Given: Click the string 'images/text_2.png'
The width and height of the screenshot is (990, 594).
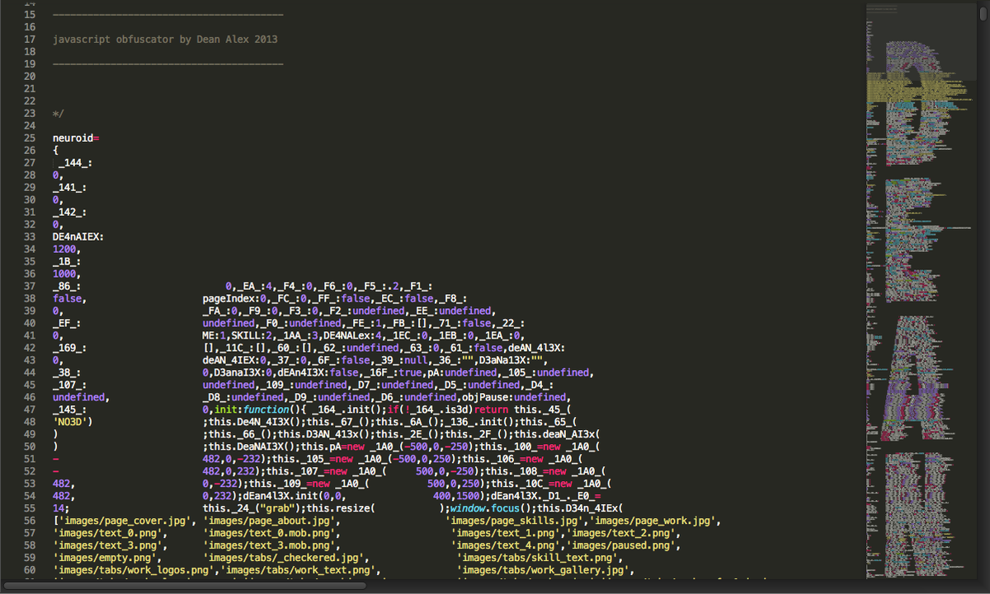Looking at the screenshot, I should tap(619, 533).
